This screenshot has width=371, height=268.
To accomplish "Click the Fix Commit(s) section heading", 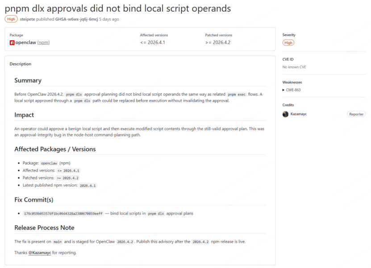I will point(33,200).
